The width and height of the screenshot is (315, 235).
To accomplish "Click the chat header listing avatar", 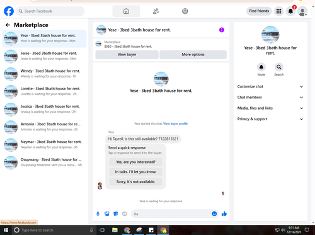I will click(101, 30).
